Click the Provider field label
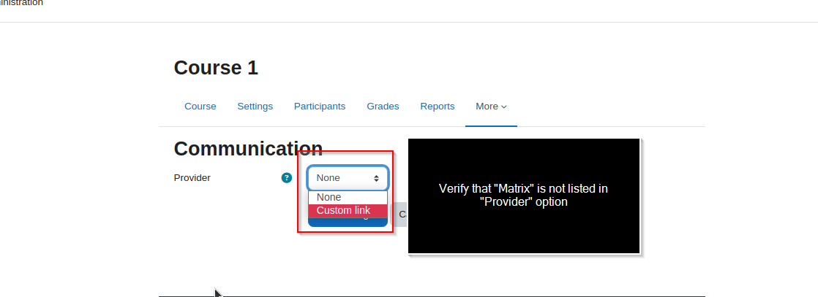The image size is (818, 297). click(192, 178)
